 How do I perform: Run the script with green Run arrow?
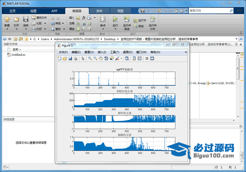pyautogui.click(x=115, y=19)
